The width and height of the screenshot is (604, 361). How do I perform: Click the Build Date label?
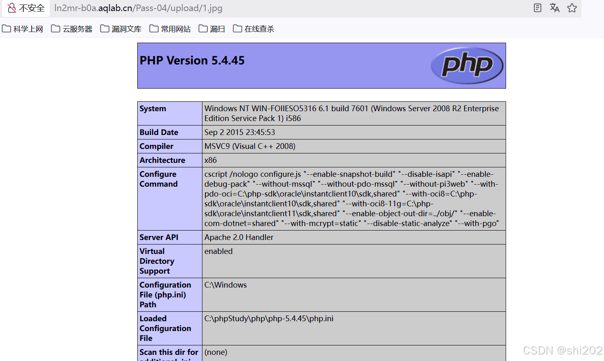click(x=159, y=132)
